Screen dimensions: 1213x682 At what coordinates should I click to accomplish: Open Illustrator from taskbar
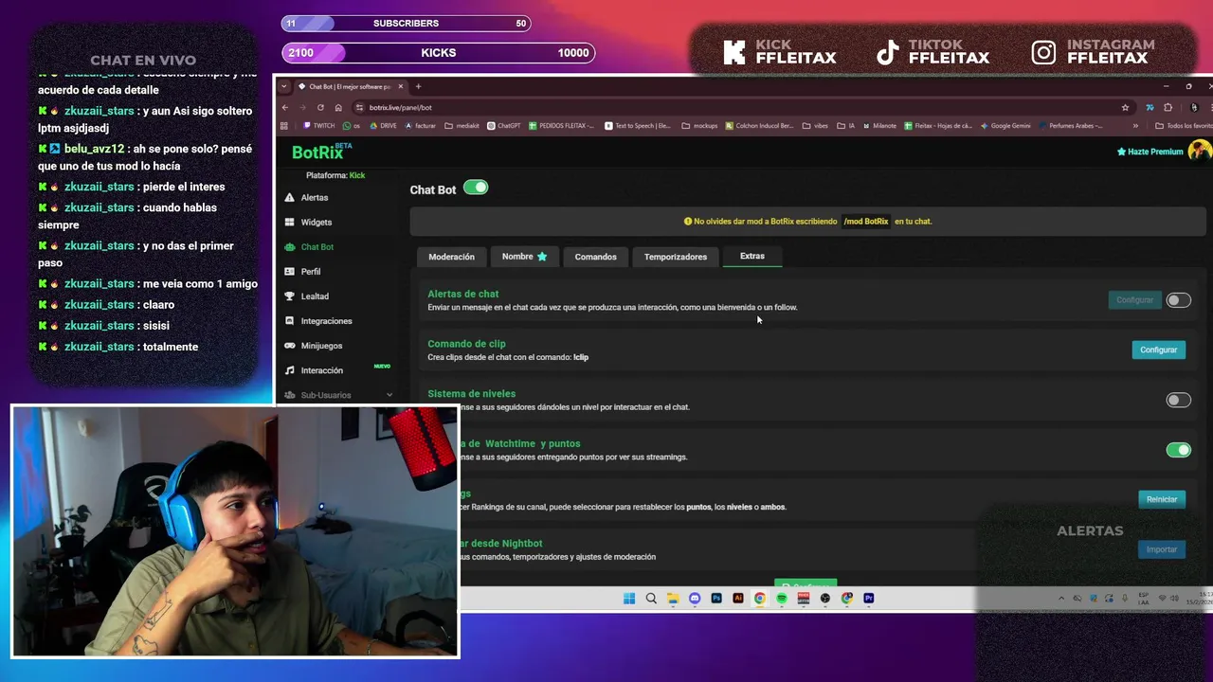[738, 598]
